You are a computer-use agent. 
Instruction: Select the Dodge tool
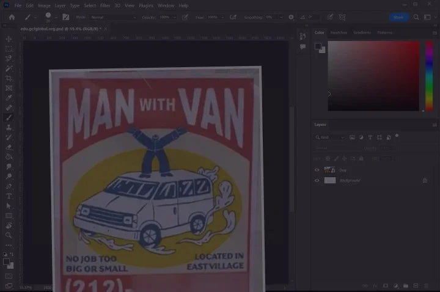tap(9, 177)
